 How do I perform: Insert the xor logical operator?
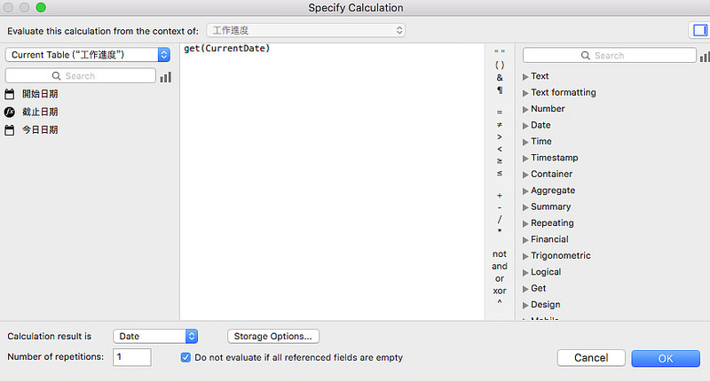pyautogui.click(x=500, y=291)
